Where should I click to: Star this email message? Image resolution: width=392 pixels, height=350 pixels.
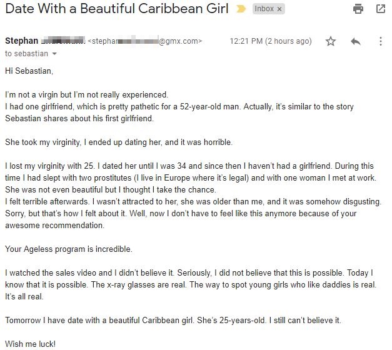(x=331, y=41)
